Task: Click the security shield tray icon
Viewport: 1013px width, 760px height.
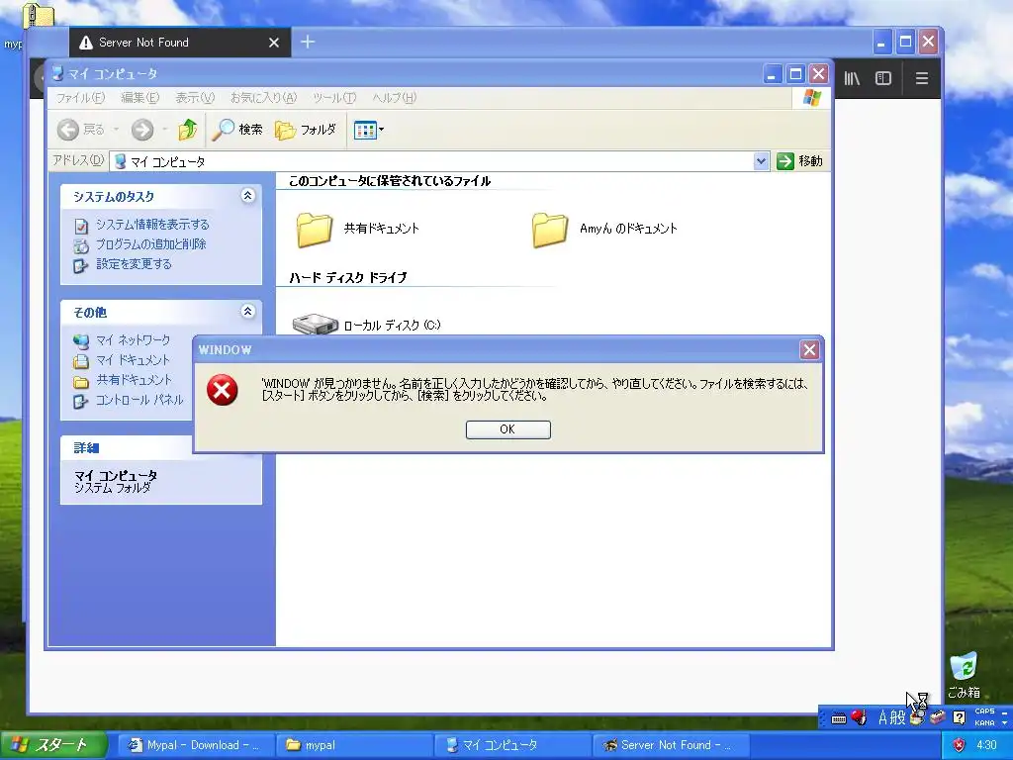Action: pyautogui.click(x=960, y=745)
